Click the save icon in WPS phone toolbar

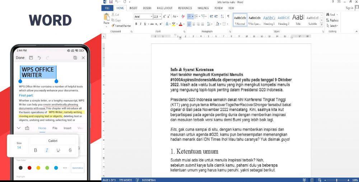[31, 58]
